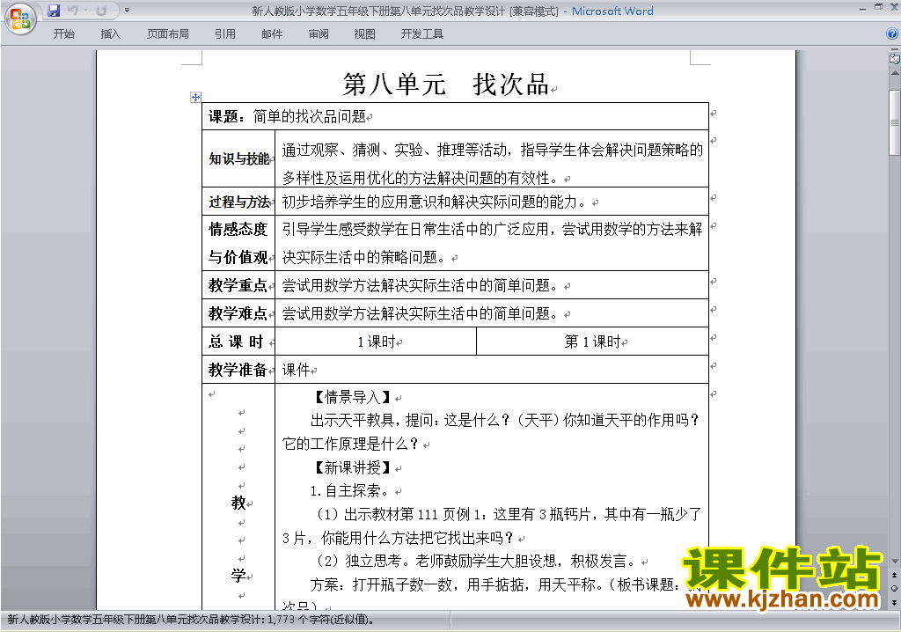Click the 【情景导入】 heading

point(352,397)
